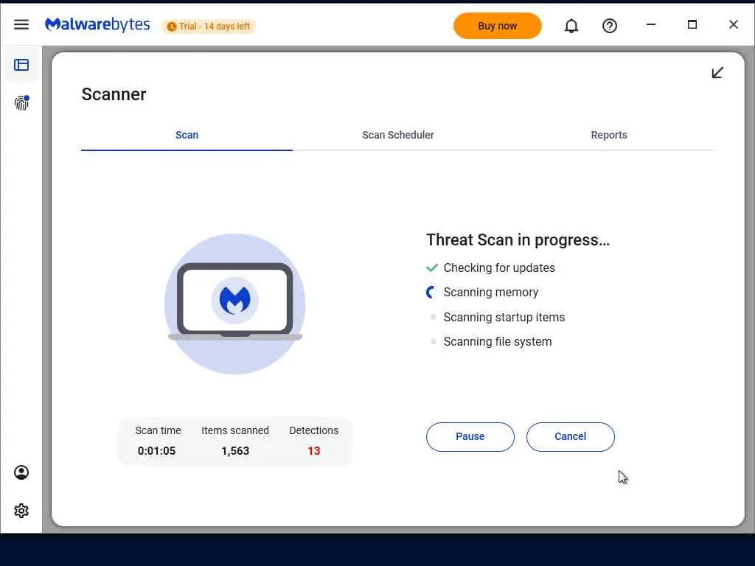Click the Scanning startup items text
The image size is (755, 566).
[504, 317]
